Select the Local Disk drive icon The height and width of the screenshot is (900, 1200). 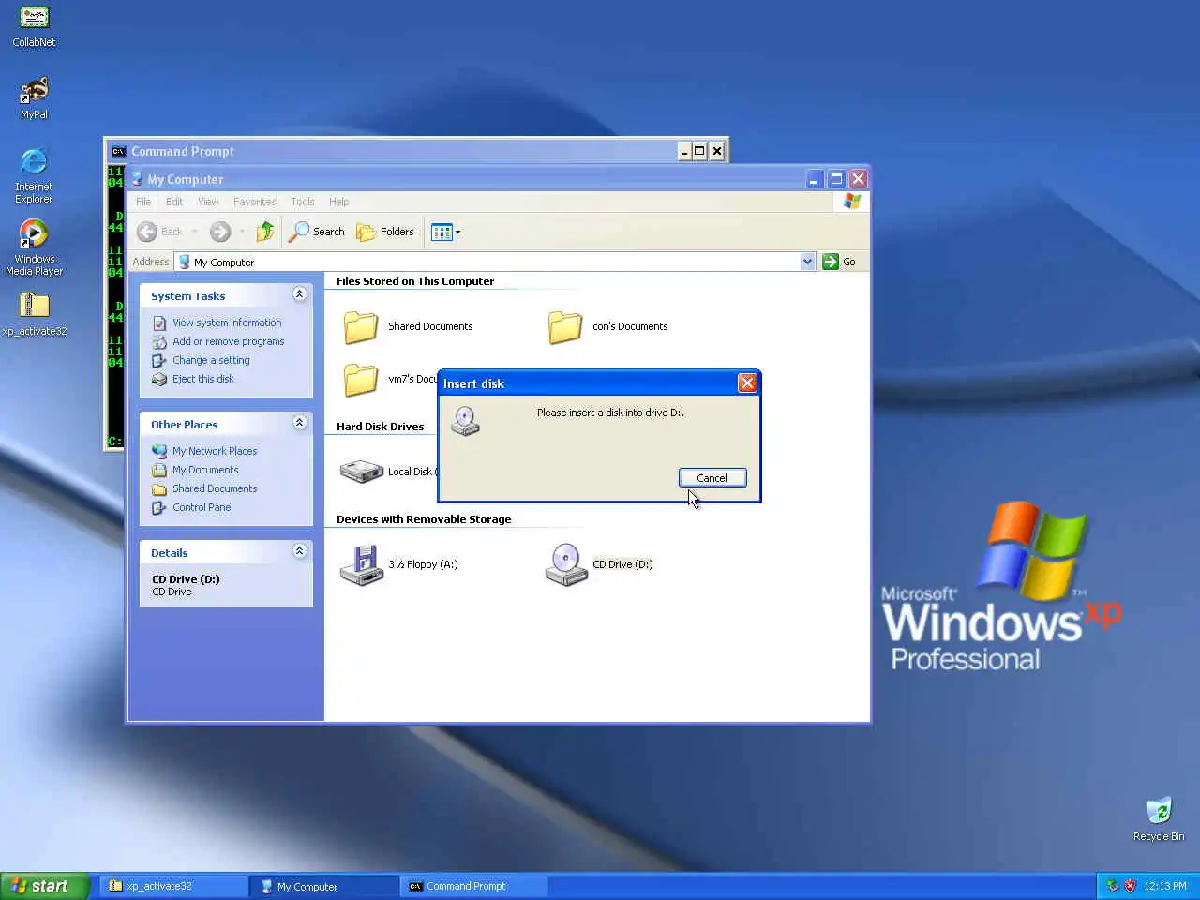[362, 472]
